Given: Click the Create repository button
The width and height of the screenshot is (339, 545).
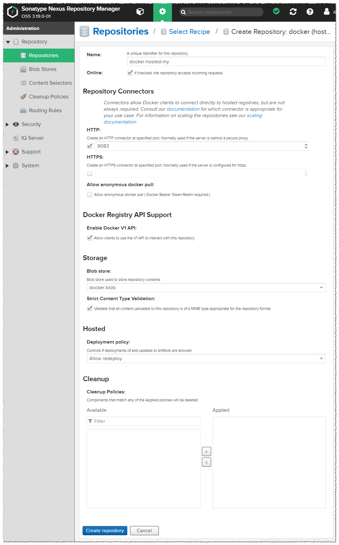Looking at the screenshot, I should tap(105, 531).
